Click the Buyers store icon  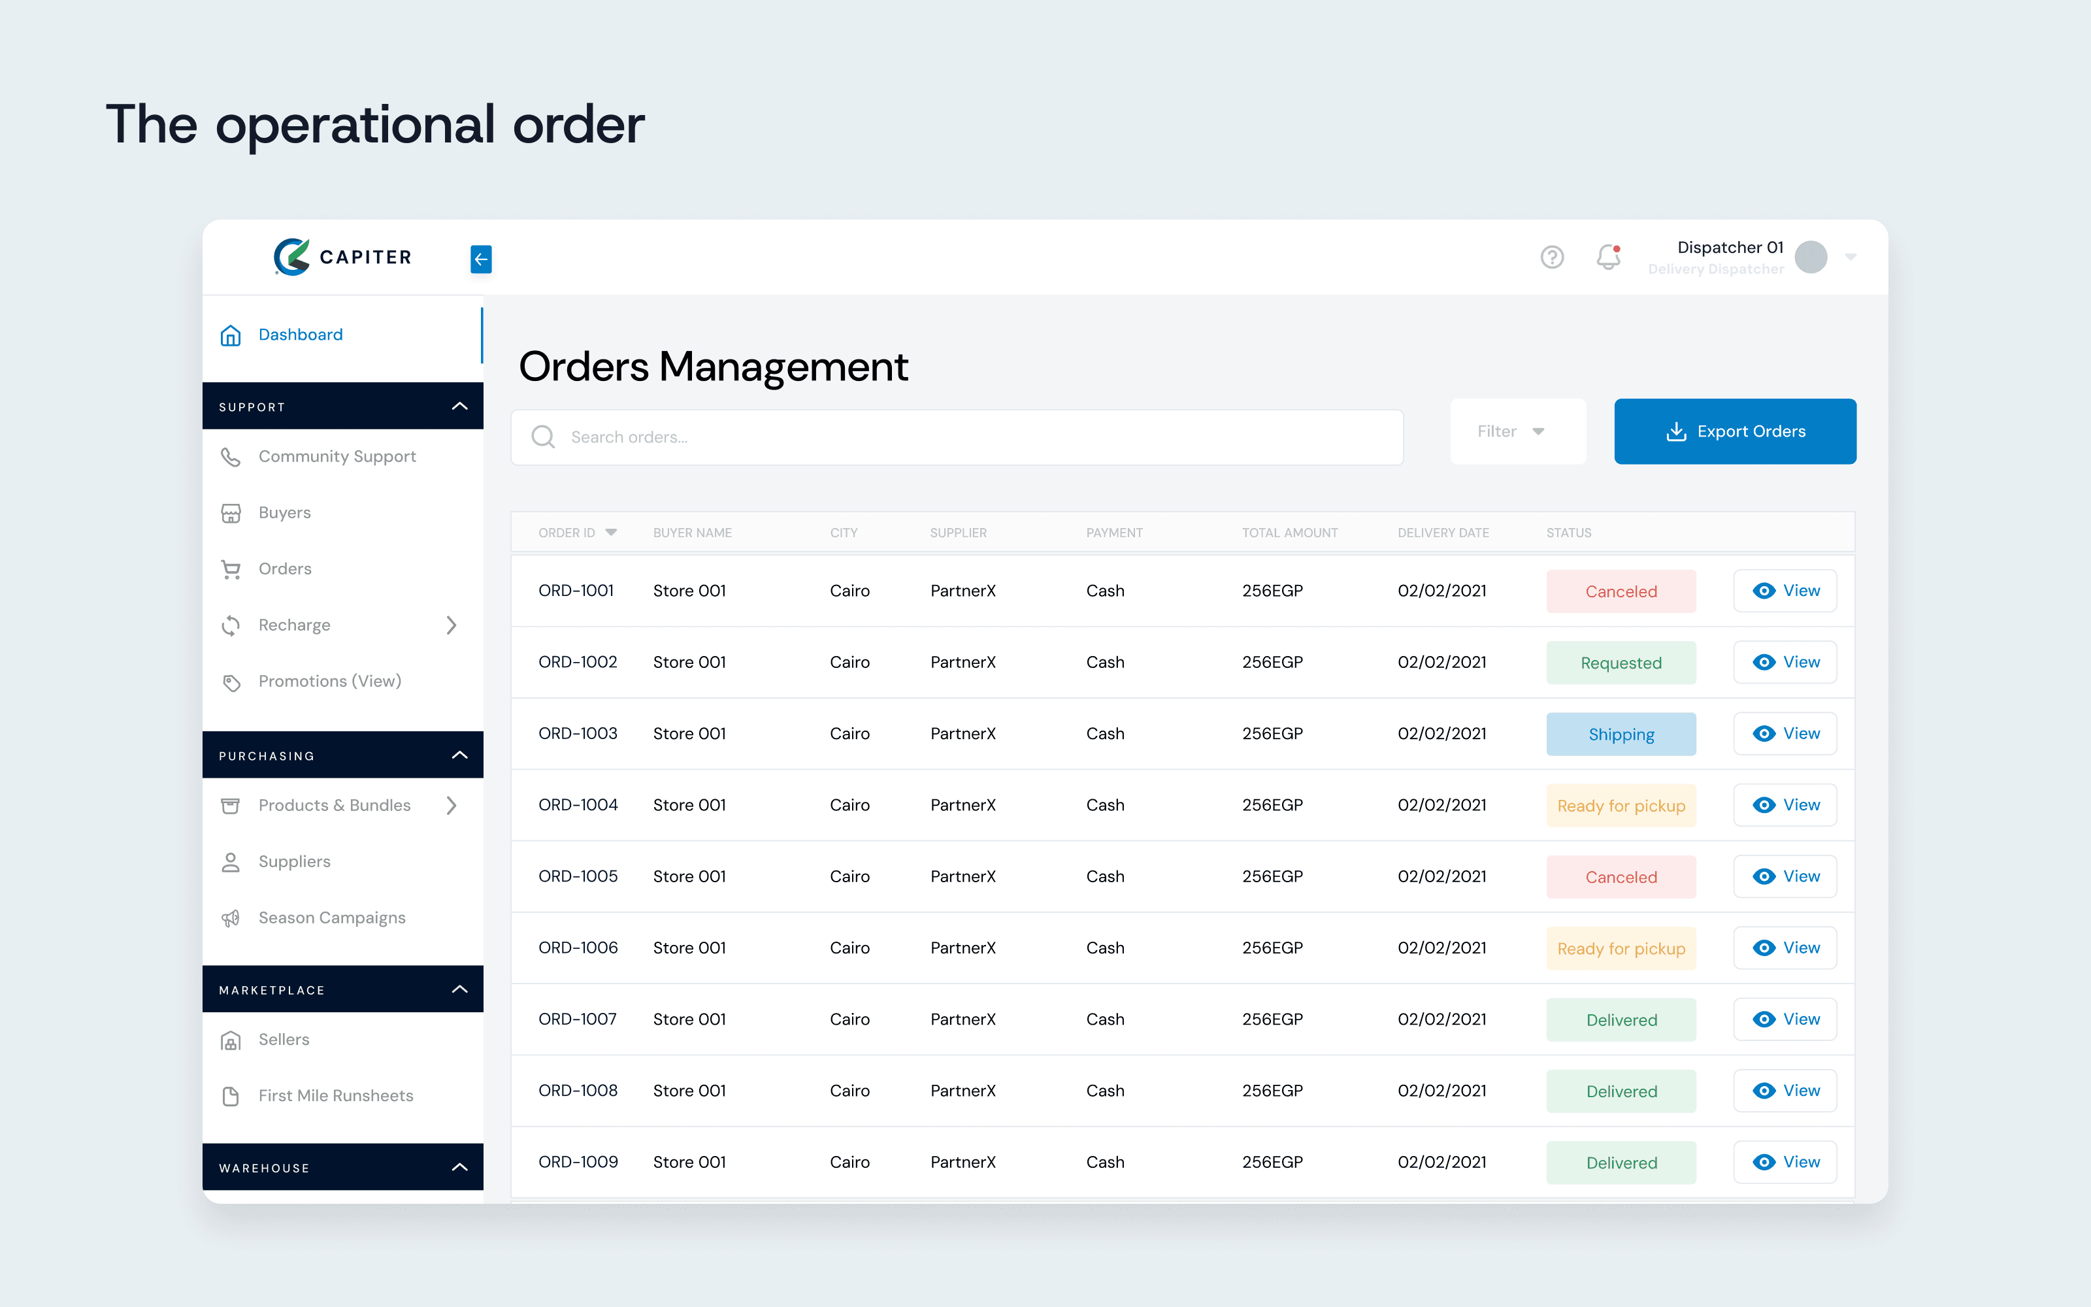click(231, 514)
